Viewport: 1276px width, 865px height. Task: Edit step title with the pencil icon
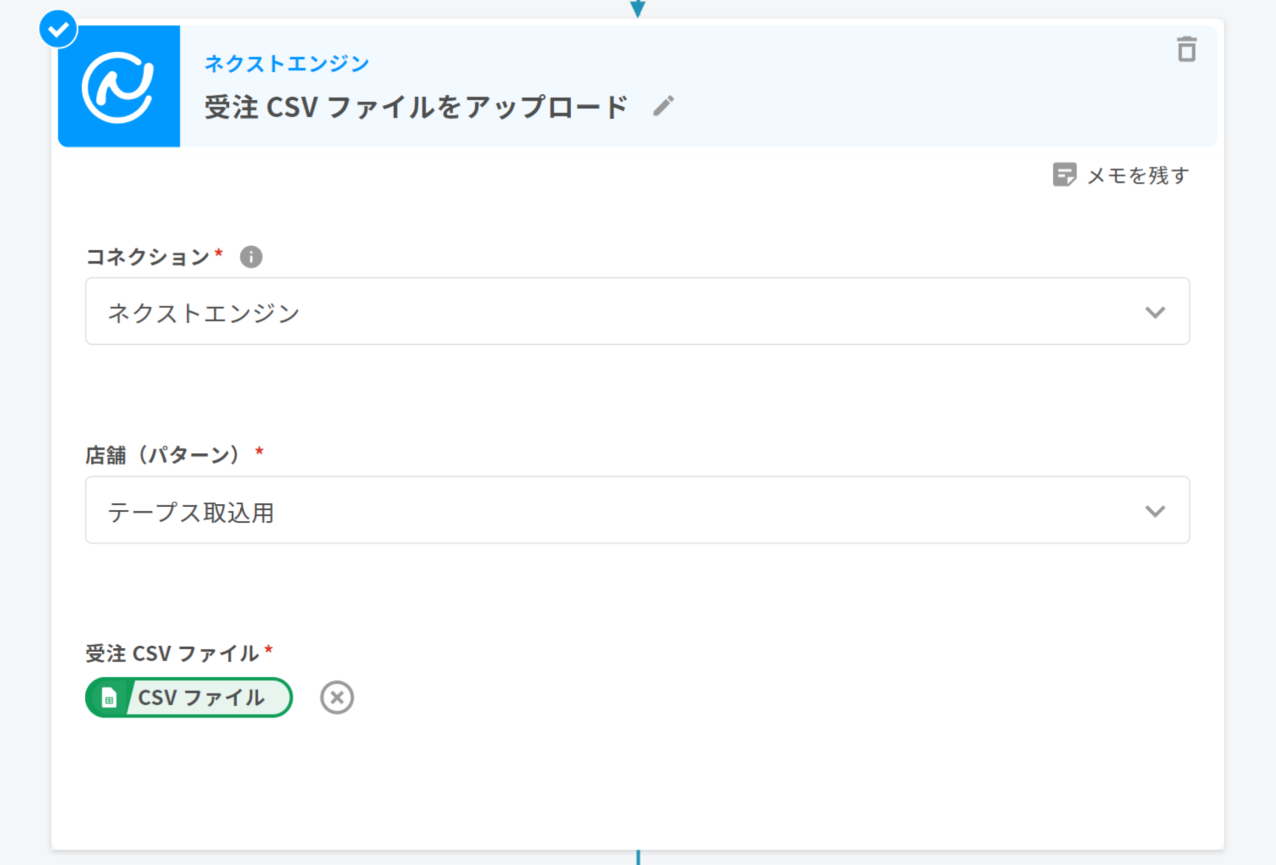click(663, 106)
